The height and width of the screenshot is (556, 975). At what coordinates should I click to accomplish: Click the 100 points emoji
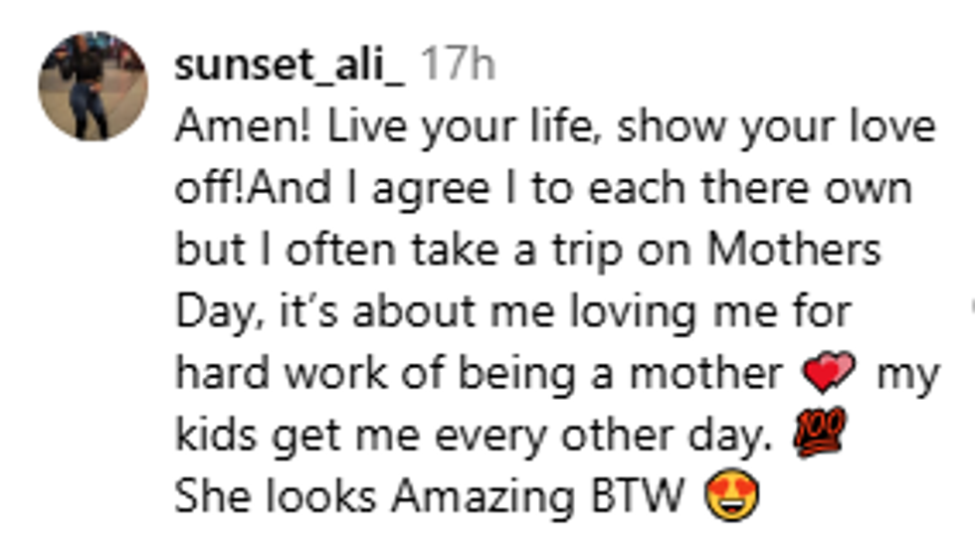click(x=820, y=435)
